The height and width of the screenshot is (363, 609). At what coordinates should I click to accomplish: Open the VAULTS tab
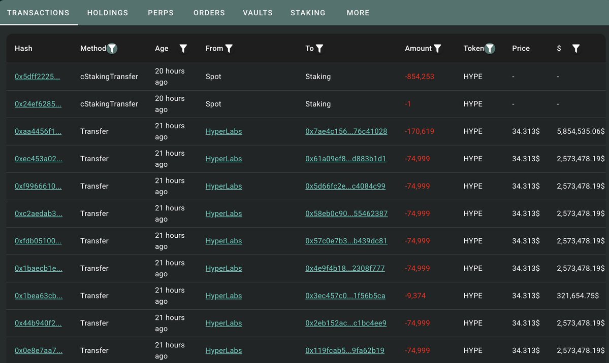pos(258,13)
